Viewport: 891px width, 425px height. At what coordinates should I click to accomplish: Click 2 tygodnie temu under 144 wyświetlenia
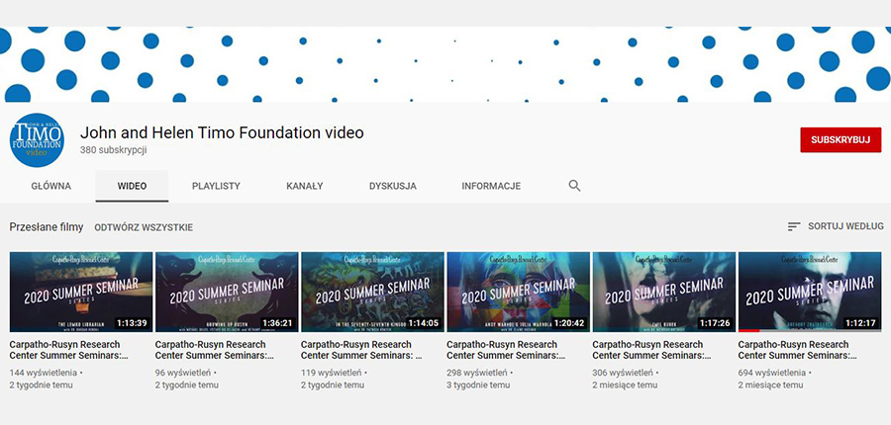coord(41,384)
